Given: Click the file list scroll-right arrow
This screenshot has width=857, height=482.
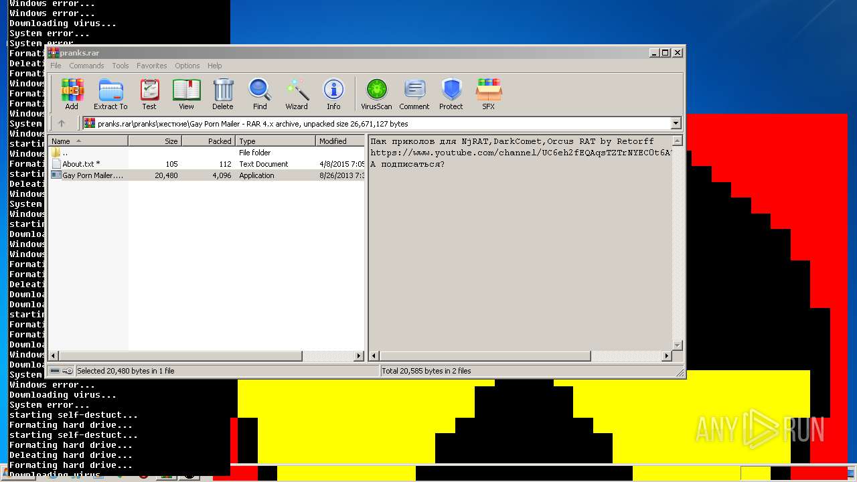Looking at the screenshot, I should (359, 356).
